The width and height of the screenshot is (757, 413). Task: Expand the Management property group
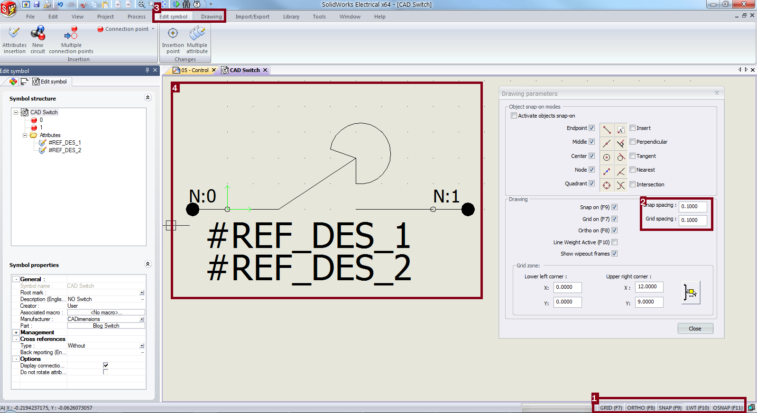(16, 332)
